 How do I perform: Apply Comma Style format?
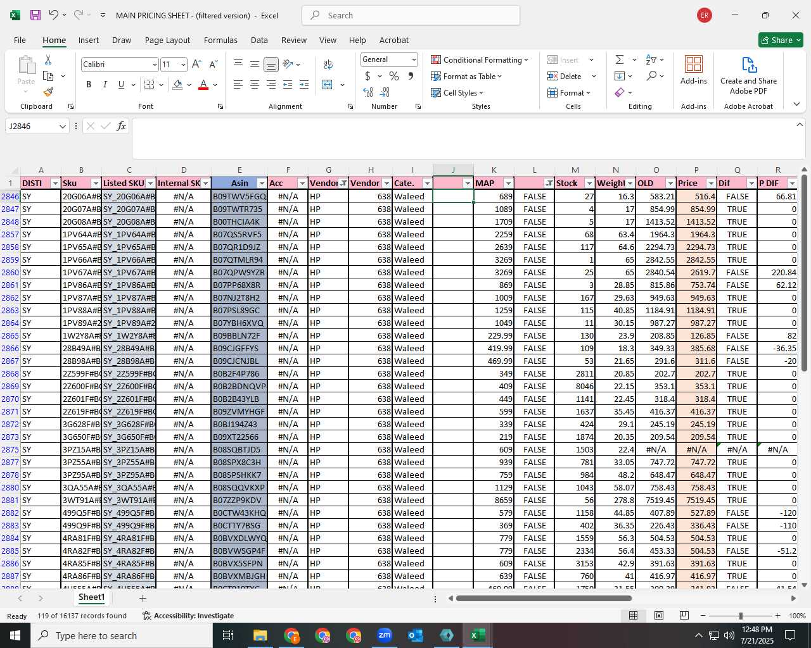pyautogui.click(x=411, y=77)
